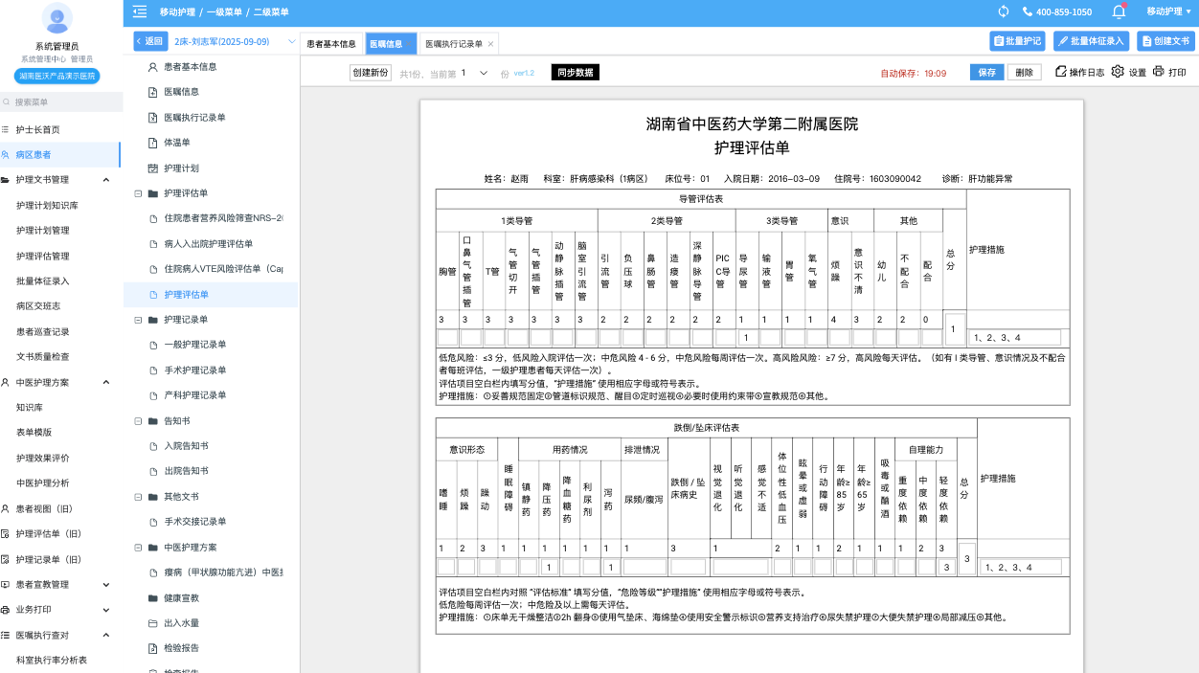Click the ver1.2 version label
The width and height of the screenshot is (1199, 673).
coord(524,73)
